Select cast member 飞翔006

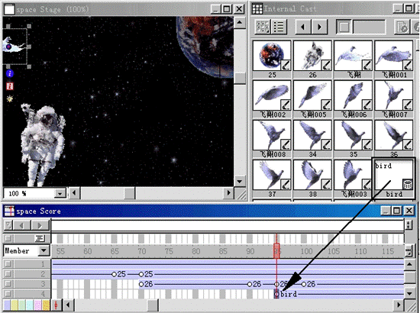pyautogui.click(x=354, y=99)
